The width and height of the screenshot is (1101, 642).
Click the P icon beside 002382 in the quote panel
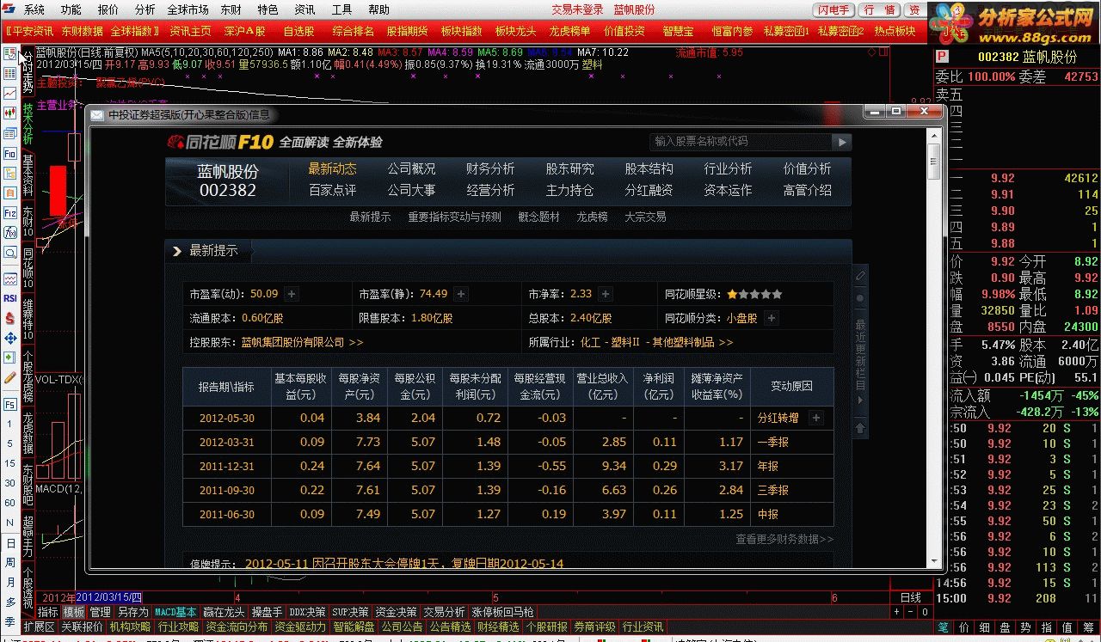click(x=942, y=57)
